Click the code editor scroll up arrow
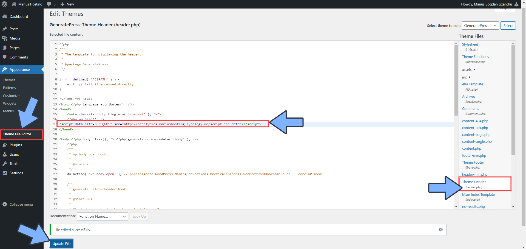The image size is (526, 249). (456, 43)
